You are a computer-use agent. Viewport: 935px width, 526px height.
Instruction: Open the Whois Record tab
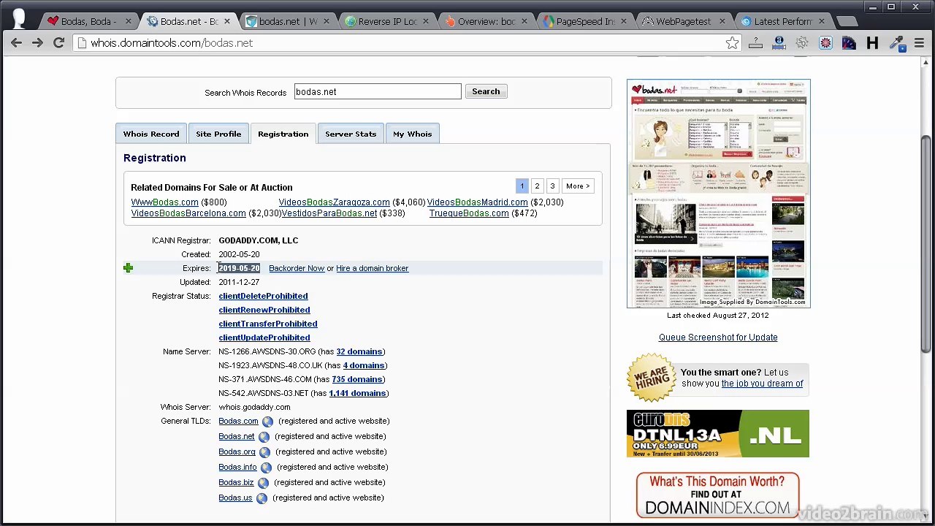(151, 134)
